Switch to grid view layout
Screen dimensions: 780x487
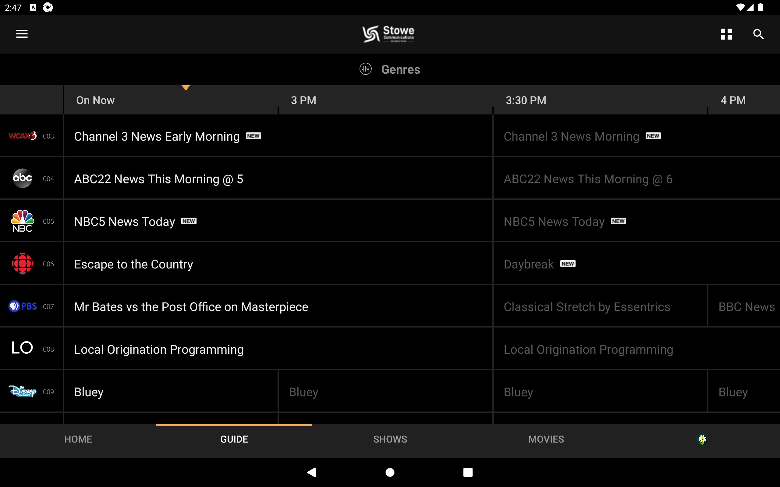[x=726, y=34]
